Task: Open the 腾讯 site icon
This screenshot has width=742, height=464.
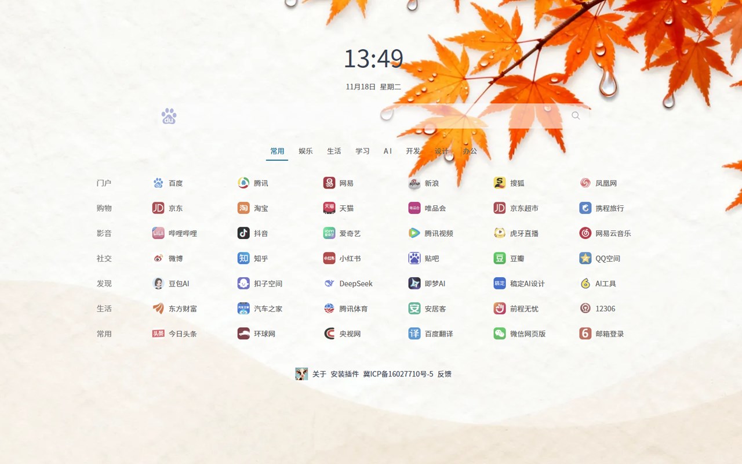Action: coord(243,183)
